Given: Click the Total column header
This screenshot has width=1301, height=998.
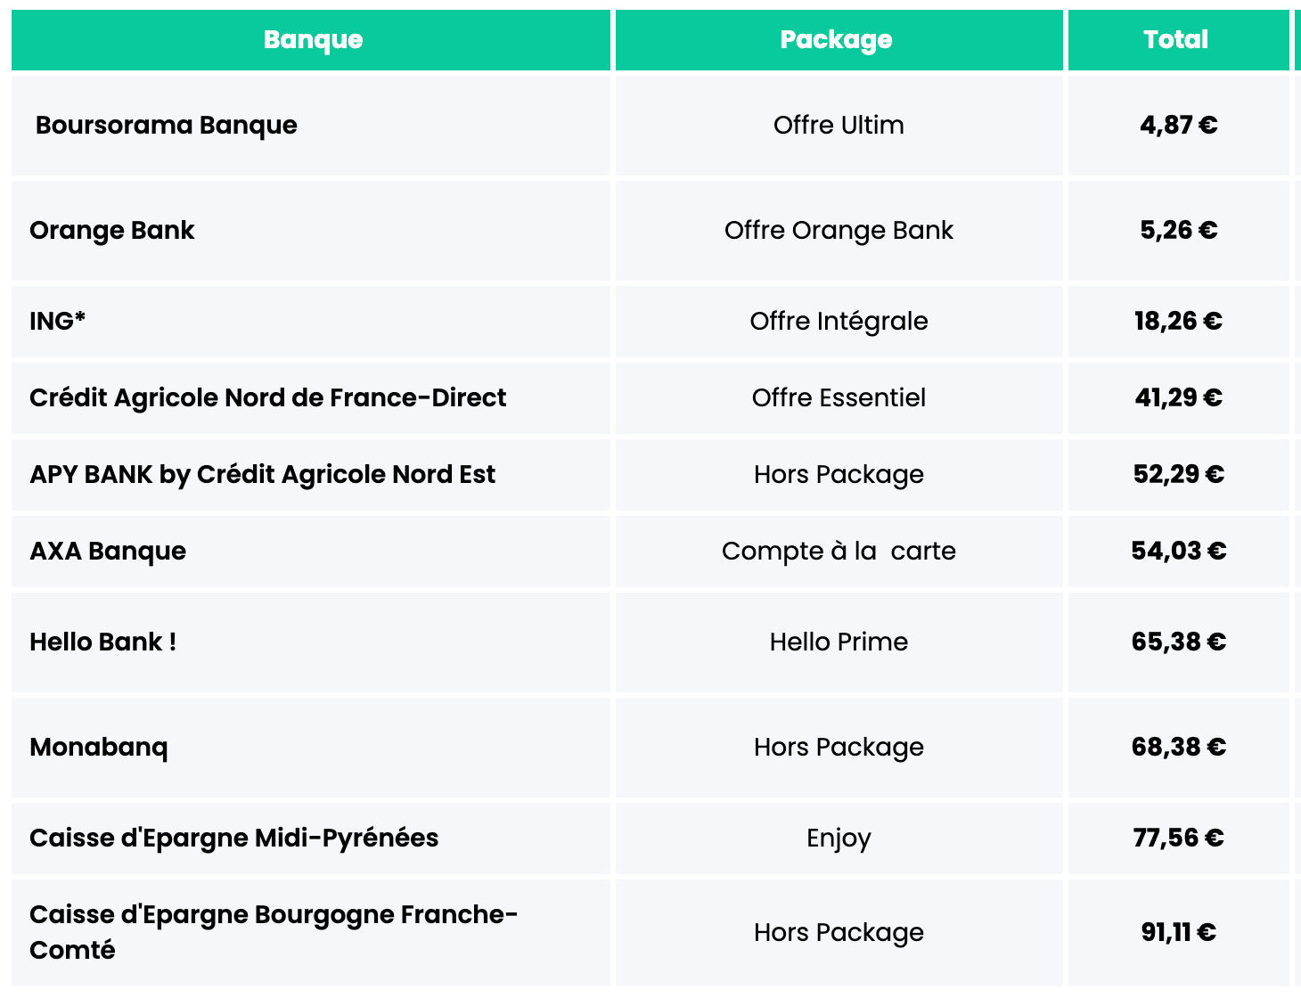Looking at the screenshot, I should pyautogui.click(x=1175, y=40).
